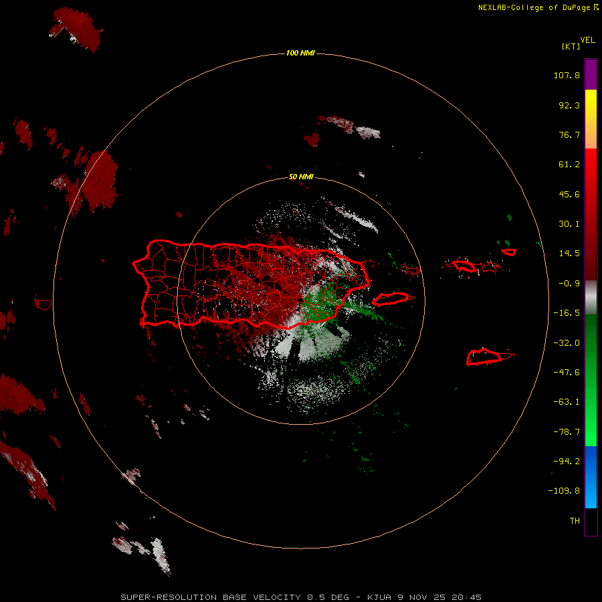Click the 14.5 legend value

click(569, 254)
